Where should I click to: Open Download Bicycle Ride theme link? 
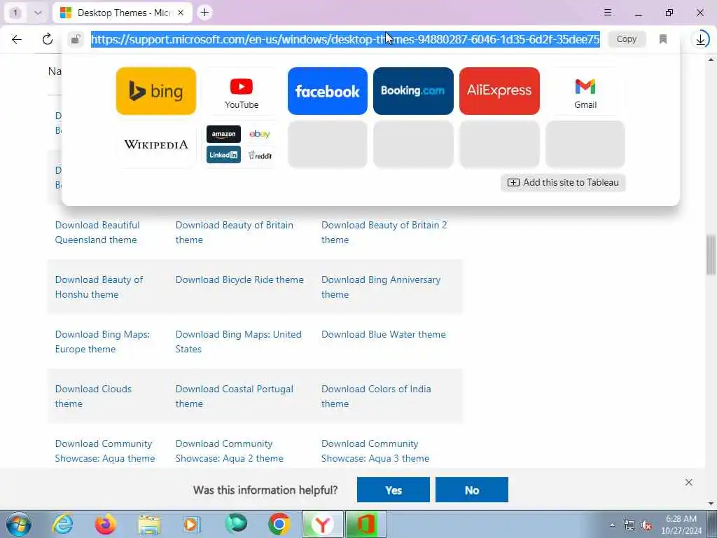click(239, 280)
